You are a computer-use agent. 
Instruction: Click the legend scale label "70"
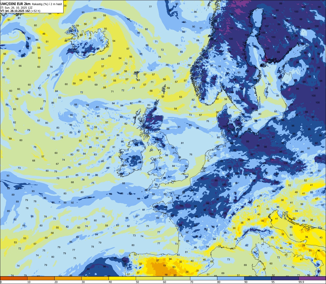pos(192,282)
